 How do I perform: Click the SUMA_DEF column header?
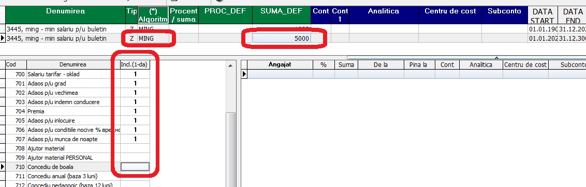coord(282,15)
